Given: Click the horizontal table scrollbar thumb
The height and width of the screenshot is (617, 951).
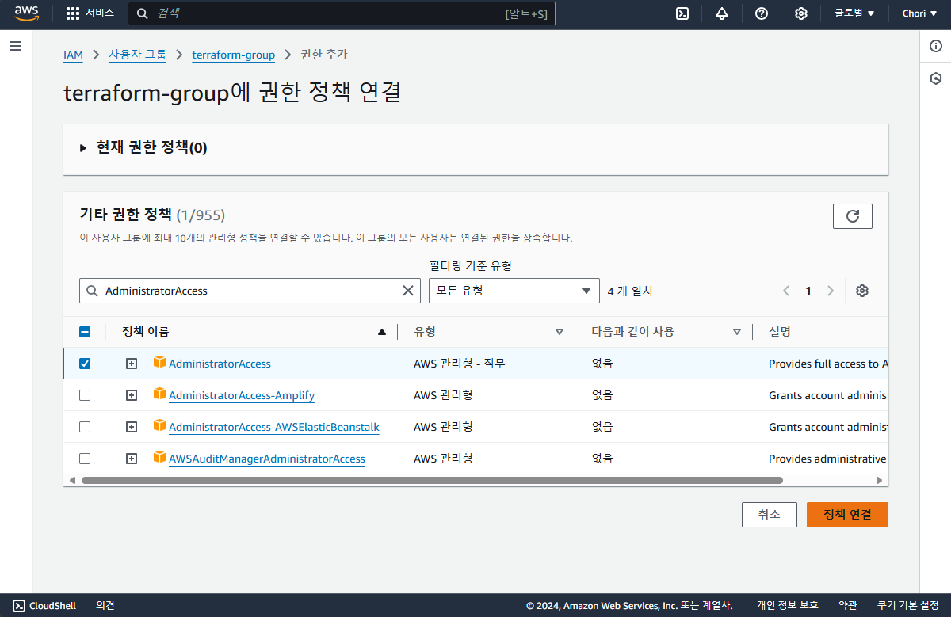Looking at the screenshot, I should (432, 480).
